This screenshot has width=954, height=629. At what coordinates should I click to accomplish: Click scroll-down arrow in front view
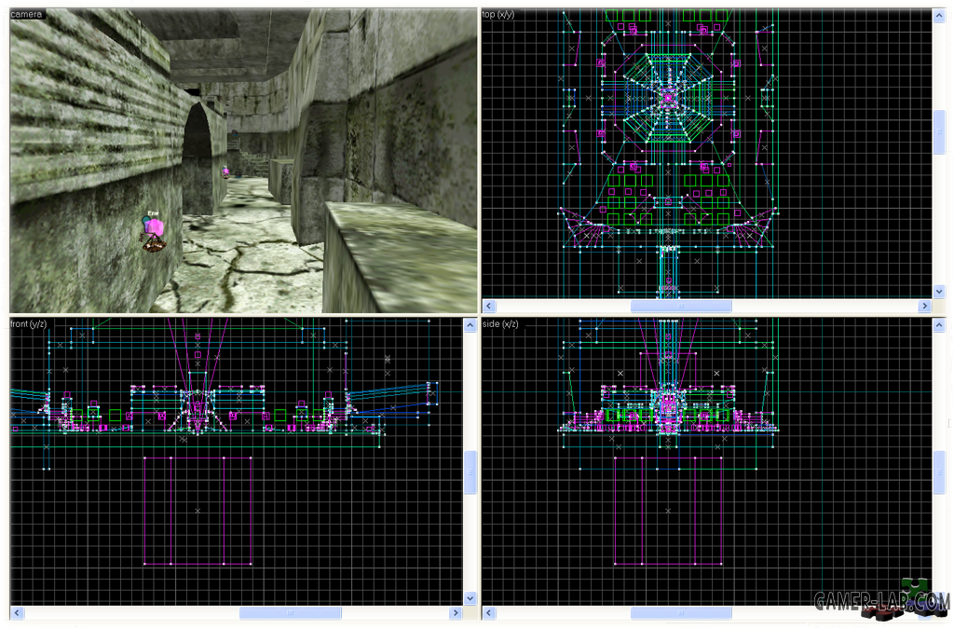(x=470, y=598)
